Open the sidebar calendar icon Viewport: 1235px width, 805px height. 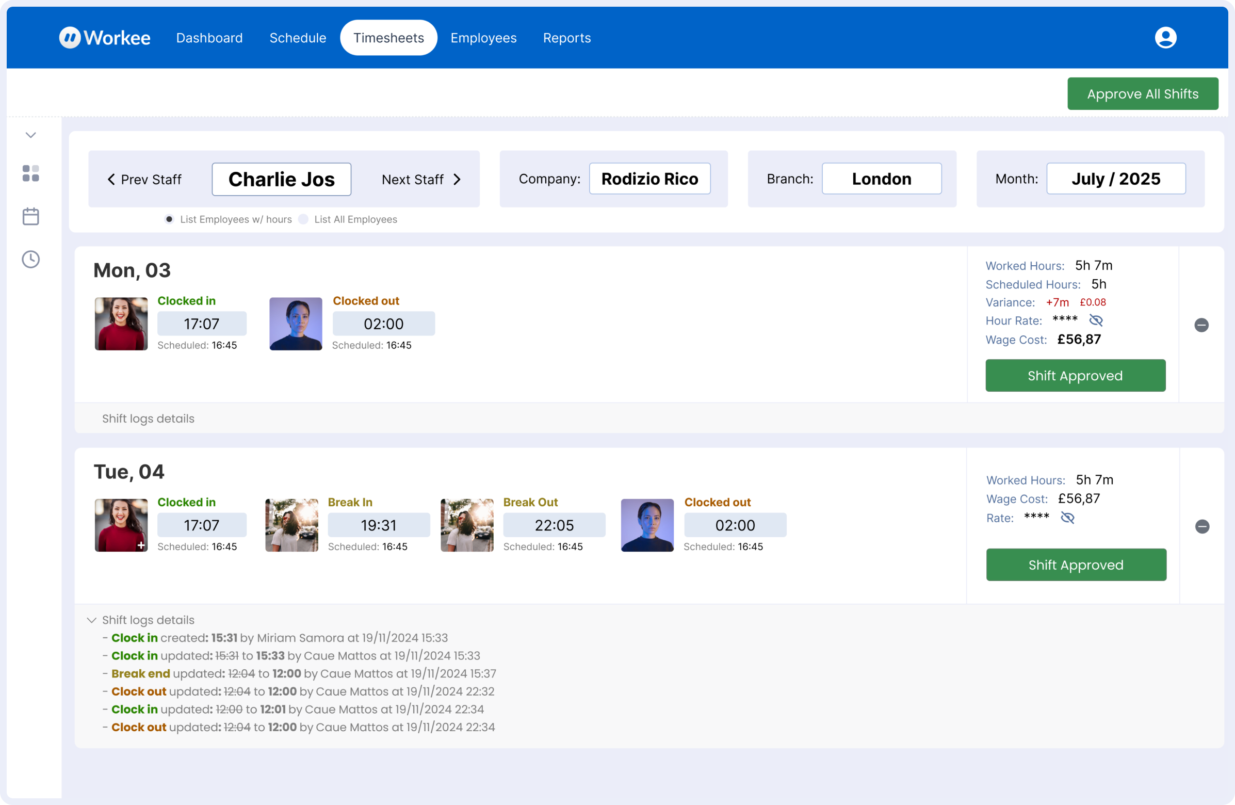pos(30,216)
